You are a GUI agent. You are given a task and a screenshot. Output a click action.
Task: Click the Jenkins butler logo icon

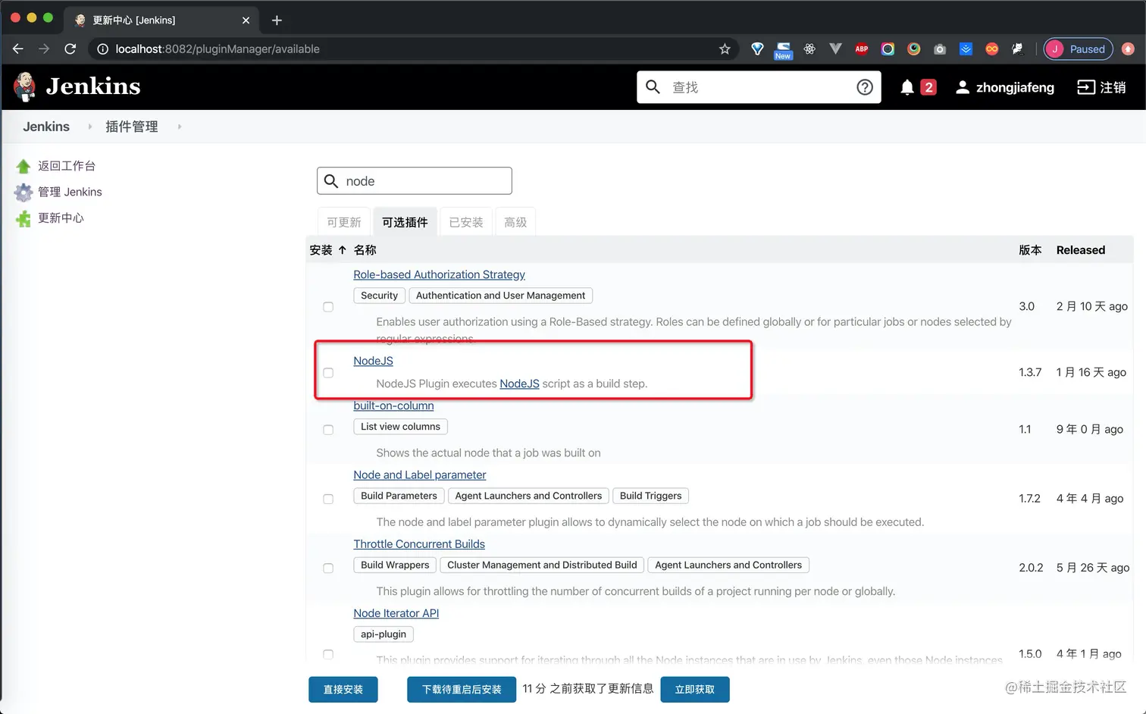pos(25,87)
